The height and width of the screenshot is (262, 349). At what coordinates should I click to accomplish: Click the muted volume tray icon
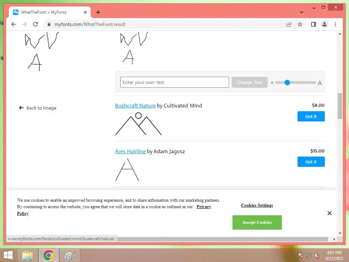pyautogui.click(x=317, y=255)
